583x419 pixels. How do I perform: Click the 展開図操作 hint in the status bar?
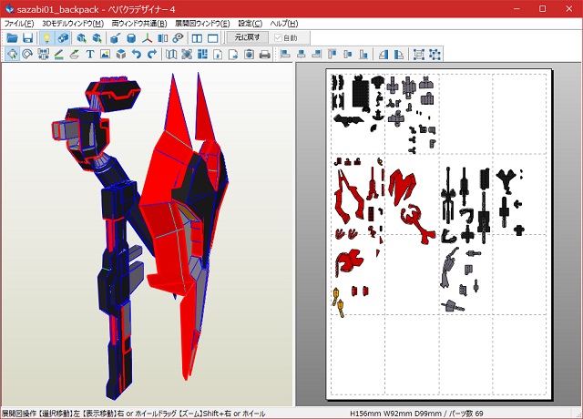(134, 414)
